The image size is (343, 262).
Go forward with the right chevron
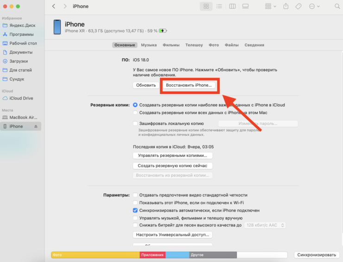[x=65, y=6]
